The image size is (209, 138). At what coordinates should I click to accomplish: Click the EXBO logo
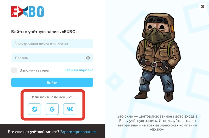pos(27,12)
